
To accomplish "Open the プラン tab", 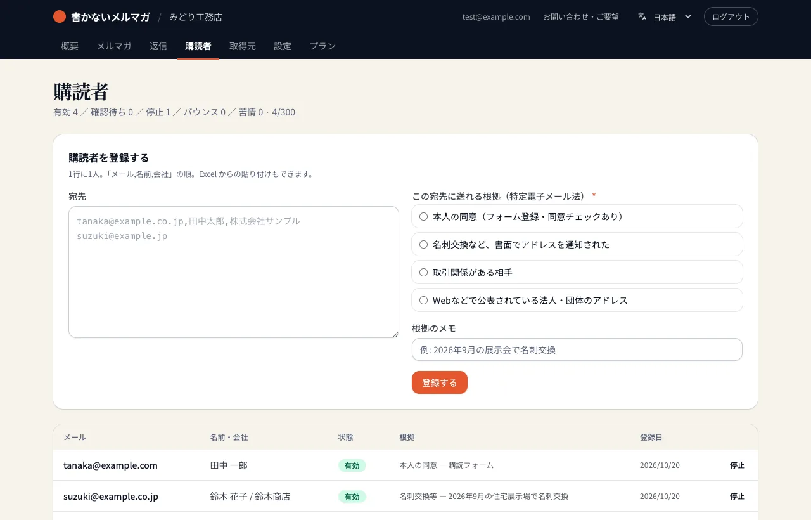I will [322, 46].
